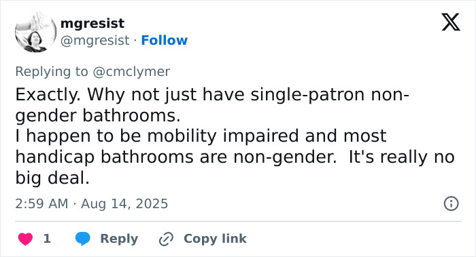
Task: Click the 'I happen to be mobility' line
Action: point(201,136)
